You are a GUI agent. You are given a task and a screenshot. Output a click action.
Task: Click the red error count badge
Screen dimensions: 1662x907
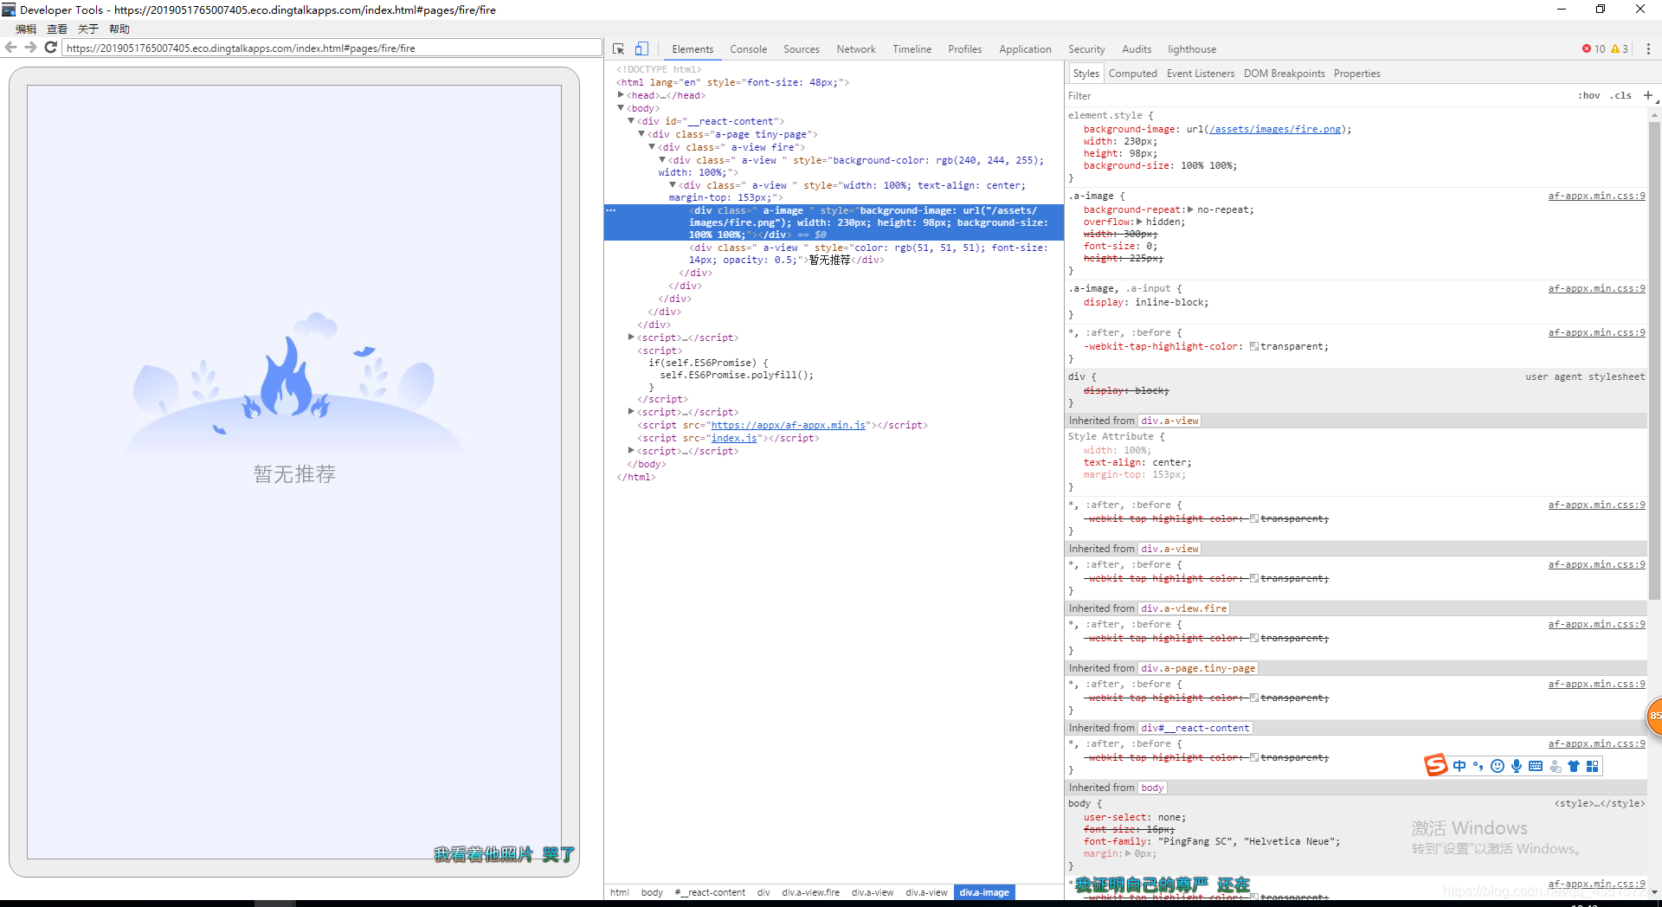coord(1594,49)
